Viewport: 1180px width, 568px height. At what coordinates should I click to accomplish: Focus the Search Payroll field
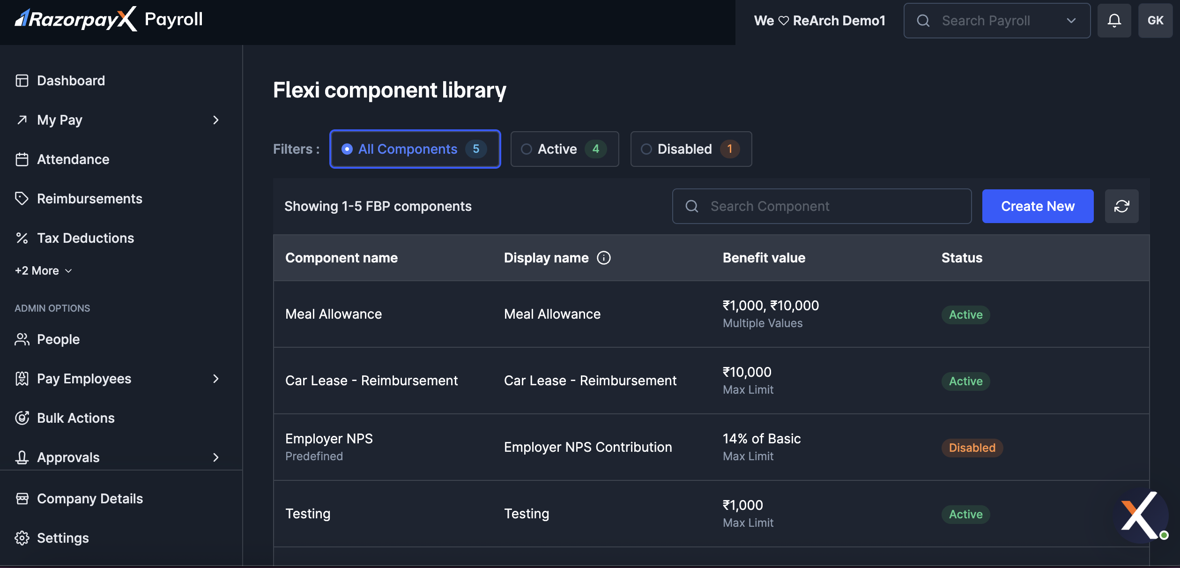(997, 21)
